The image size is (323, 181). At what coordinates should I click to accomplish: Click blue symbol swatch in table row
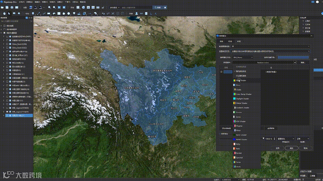coord(228,72)
